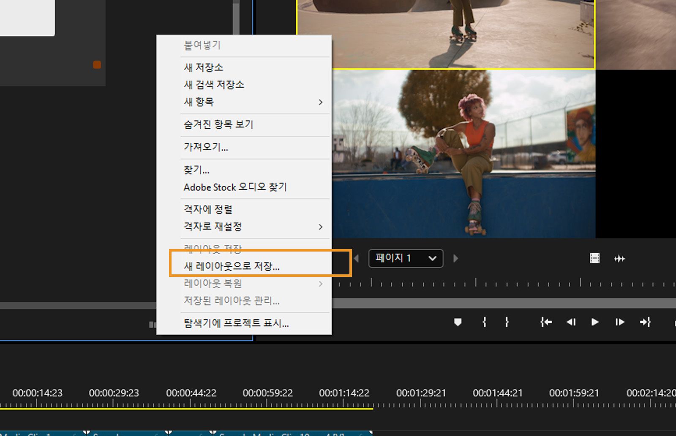Screen dimensions: 676x436
Task: Click the Play button in the monitor controls
Action: click(594, 322)
